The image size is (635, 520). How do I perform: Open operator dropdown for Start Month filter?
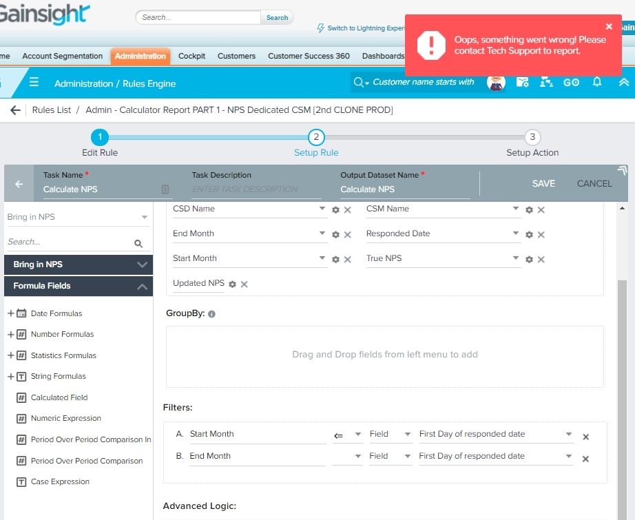[x=358, y=434]
